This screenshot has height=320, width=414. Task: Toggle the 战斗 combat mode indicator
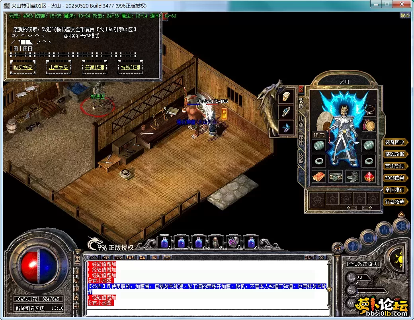click(404, 15)
